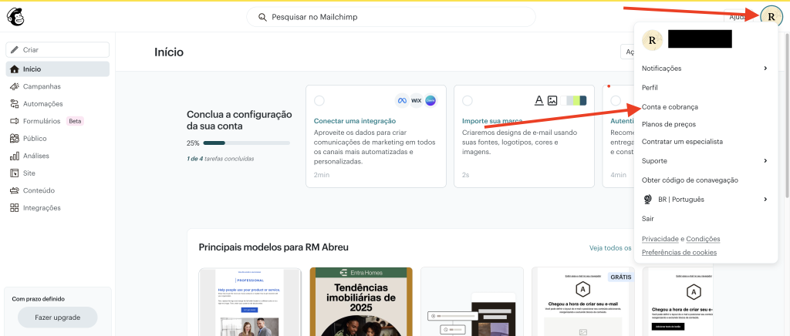
Task: Click the Início home icon
Action: (15, 69)
